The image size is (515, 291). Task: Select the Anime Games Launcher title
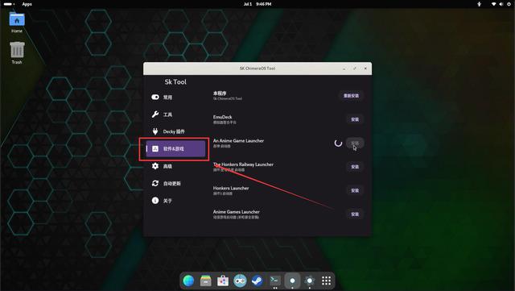[x=236, y=212]
